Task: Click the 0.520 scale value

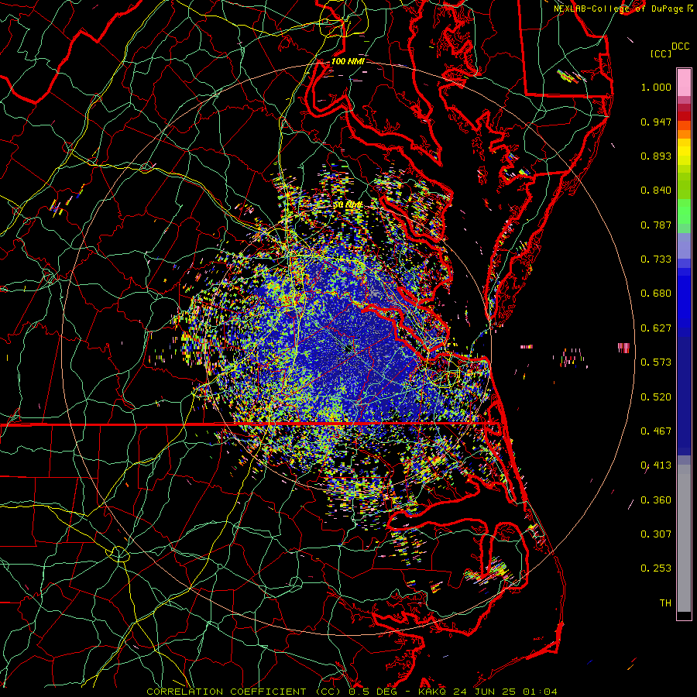Action: coord(656,397)
